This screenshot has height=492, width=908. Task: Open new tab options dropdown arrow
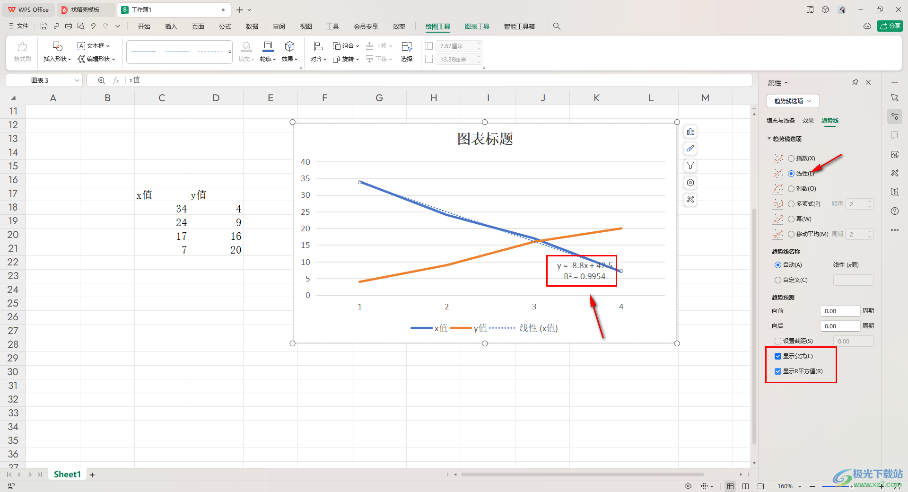[x=249, y=10]
